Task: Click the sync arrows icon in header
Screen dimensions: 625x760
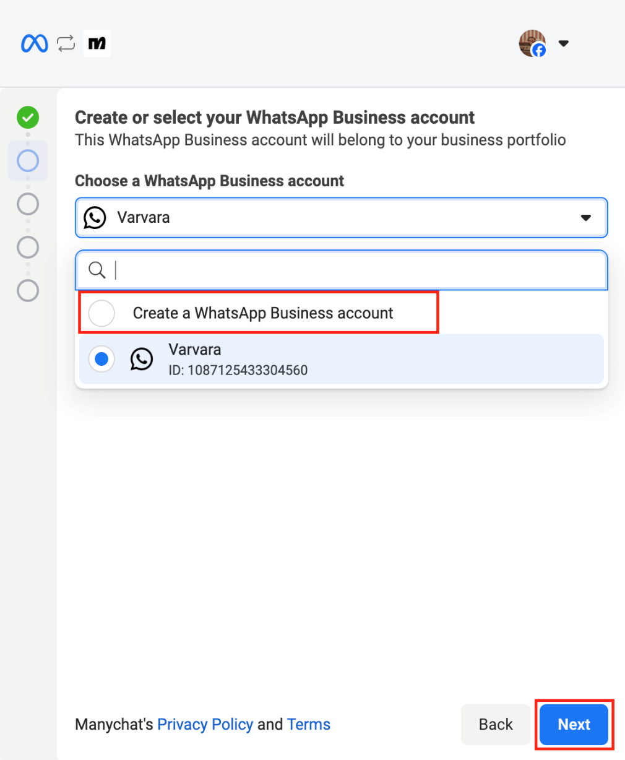Action: (x=66, y=43)
